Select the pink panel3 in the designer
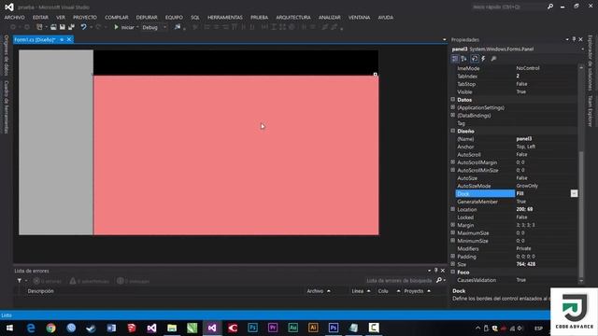Image resolution: width=598 pixels, height=336 pixels. (x=236, y=155)
